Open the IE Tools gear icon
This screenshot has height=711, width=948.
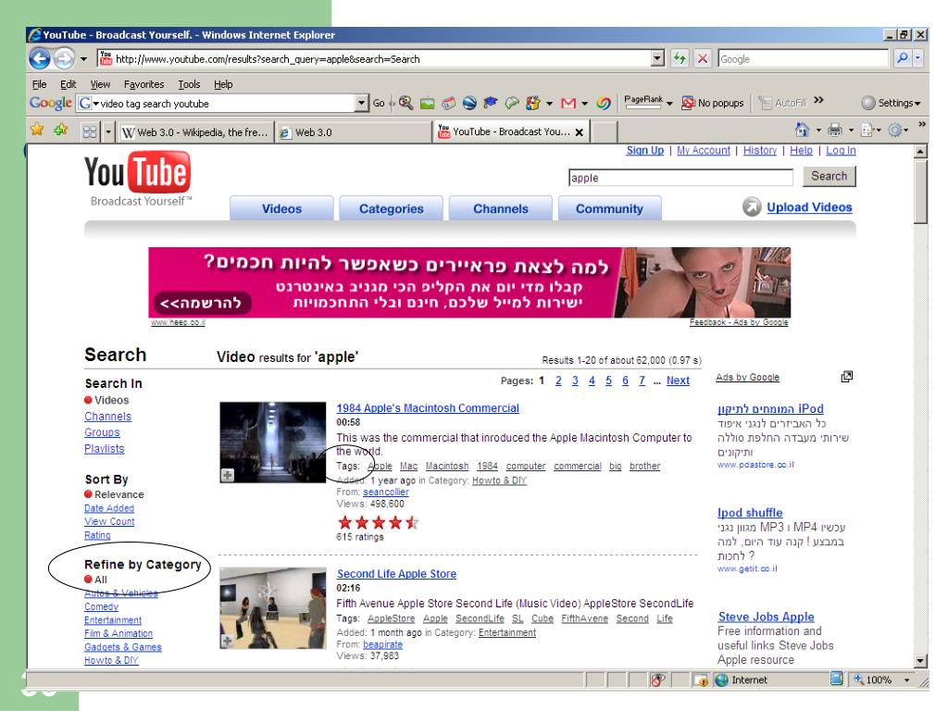[895, 130]
